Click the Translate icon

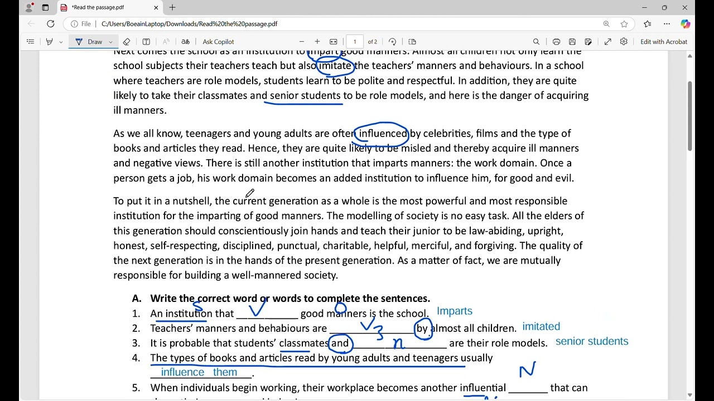click(185, 42)
